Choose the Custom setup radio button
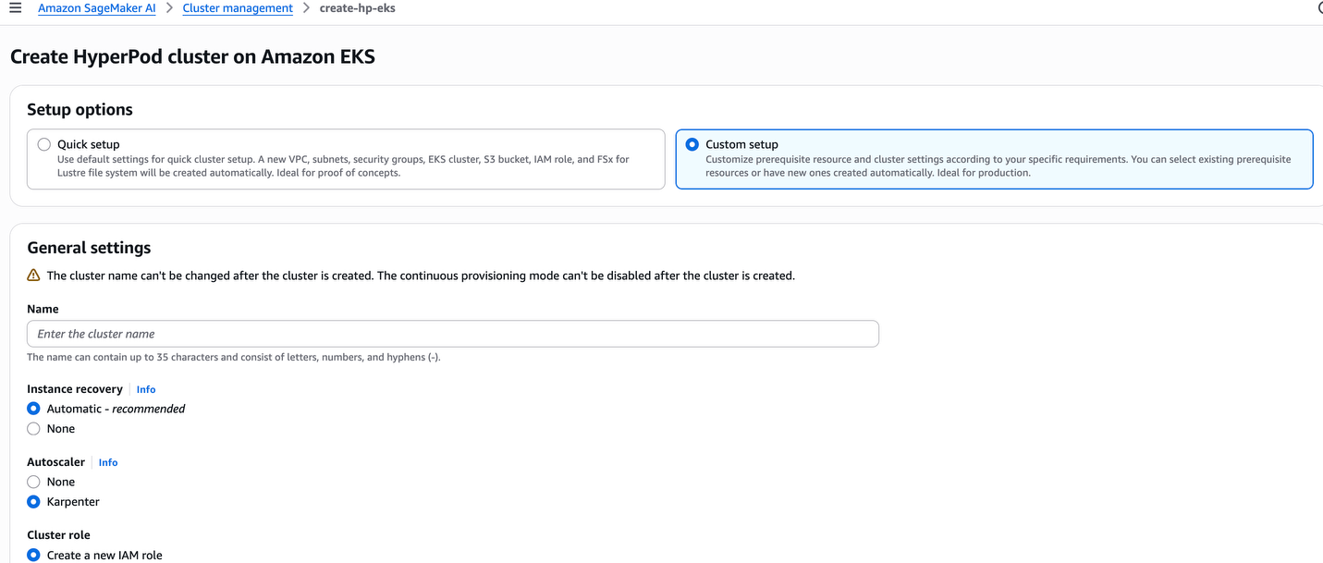1323x563 pixels. pyautogui.click(x=692, y=144)
